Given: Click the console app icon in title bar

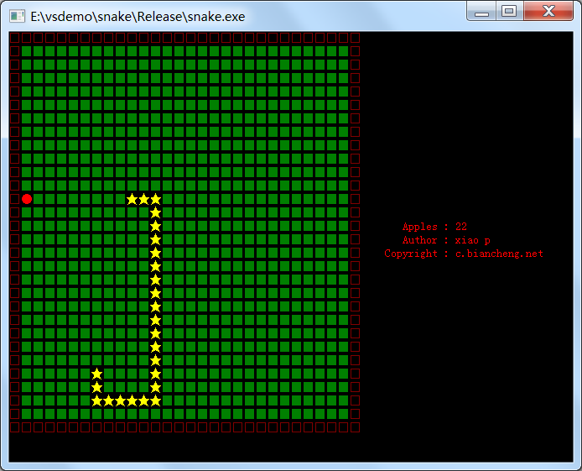Looking at the screenshot, I should (x=17, y=16).
